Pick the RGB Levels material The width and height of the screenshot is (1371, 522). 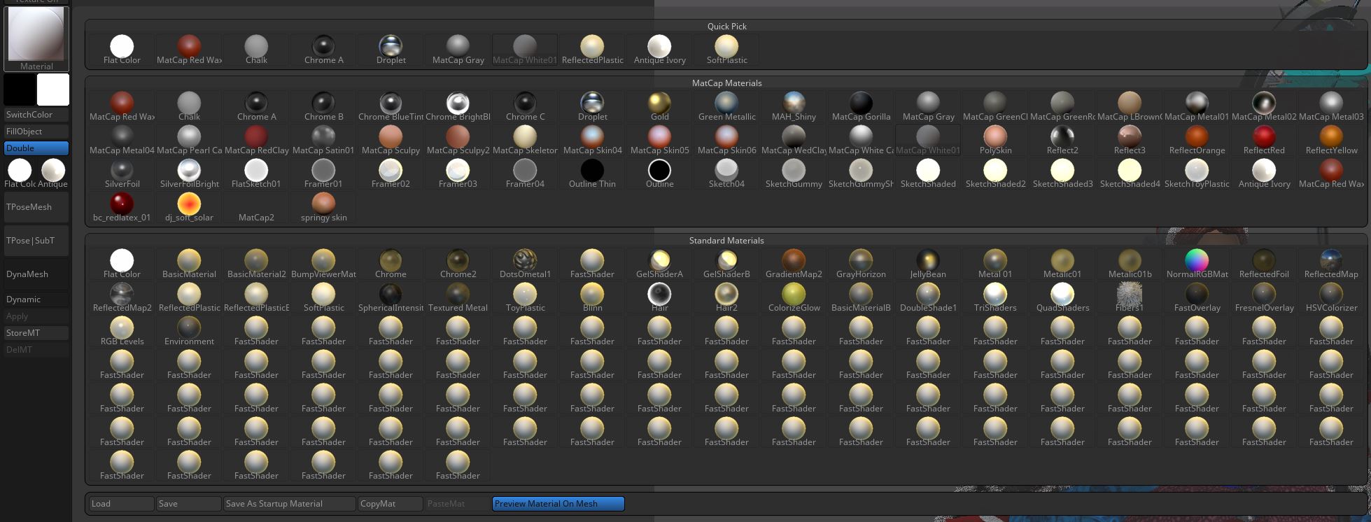122,331
